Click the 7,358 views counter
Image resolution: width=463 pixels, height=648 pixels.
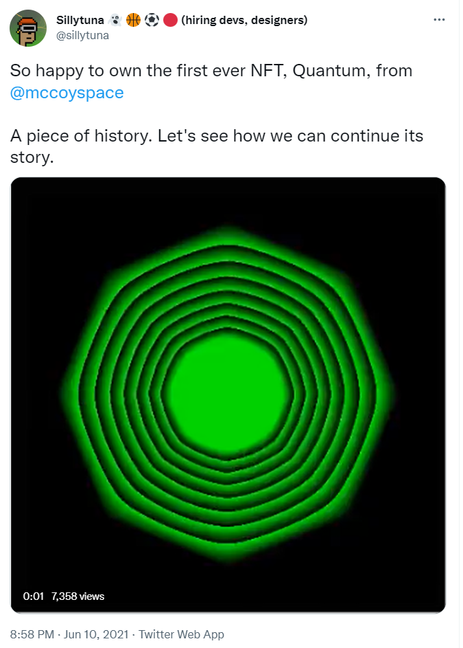tap(78, 596)
